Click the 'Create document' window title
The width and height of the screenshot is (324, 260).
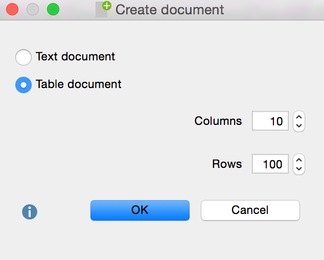click(x=170, y=10)
